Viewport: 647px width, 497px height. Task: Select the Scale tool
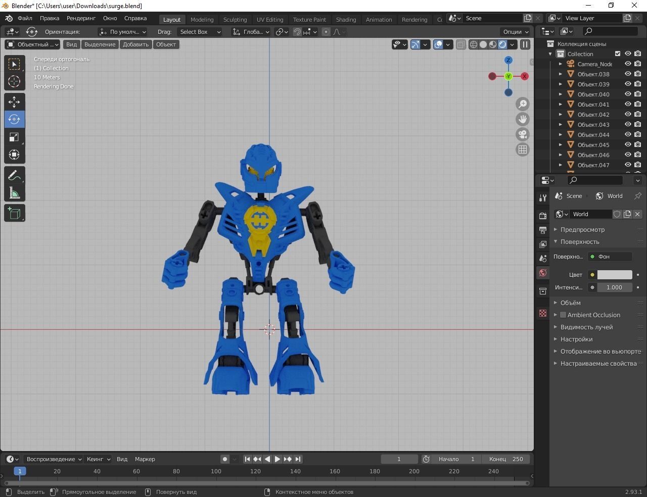[x=14, y=137]
